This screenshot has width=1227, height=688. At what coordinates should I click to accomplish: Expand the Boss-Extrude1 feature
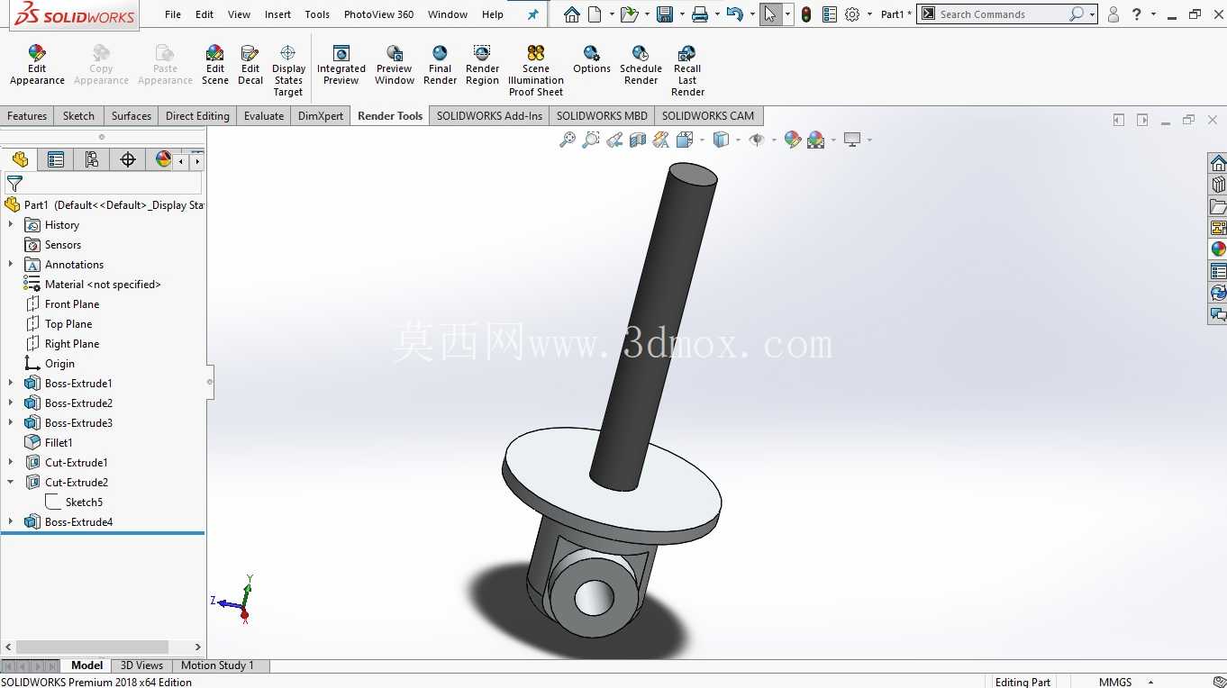click(x=11, y=384)
